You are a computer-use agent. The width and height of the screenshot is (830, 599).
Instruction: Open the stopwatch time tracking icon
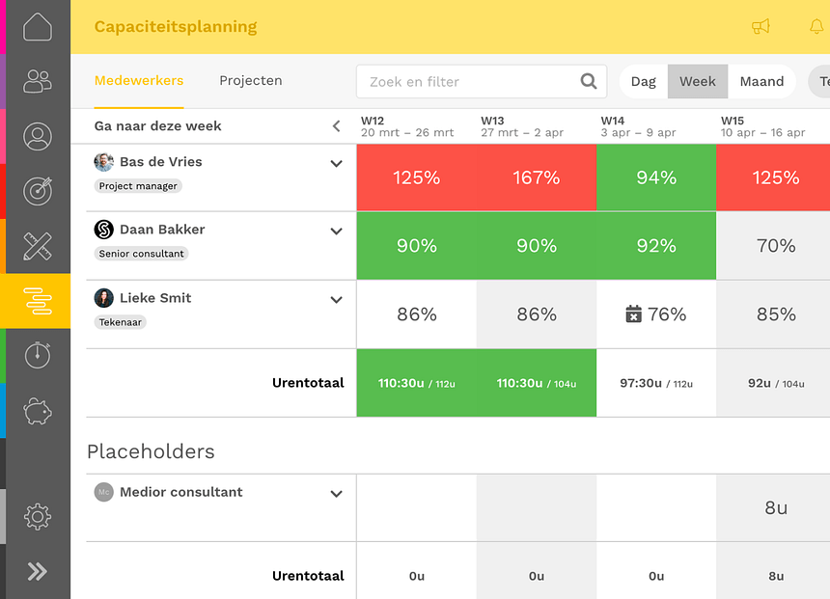click(x=38, y=355)
